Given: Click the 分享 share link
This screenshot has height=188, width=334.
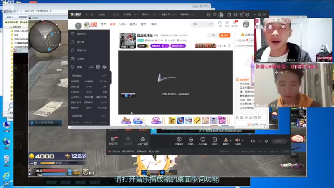Looking at the screenshot, I should click(x=222, y=46).
